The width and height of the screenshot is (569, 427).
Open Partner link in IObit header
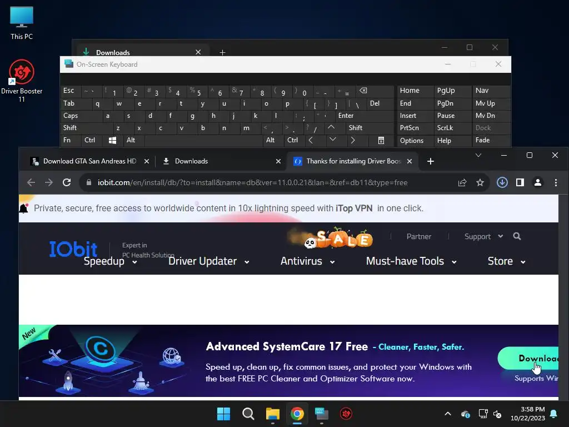click(x=419, y=236)
